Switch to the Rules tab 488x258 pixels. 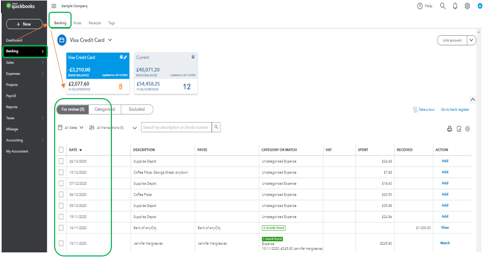pos(78,23)
